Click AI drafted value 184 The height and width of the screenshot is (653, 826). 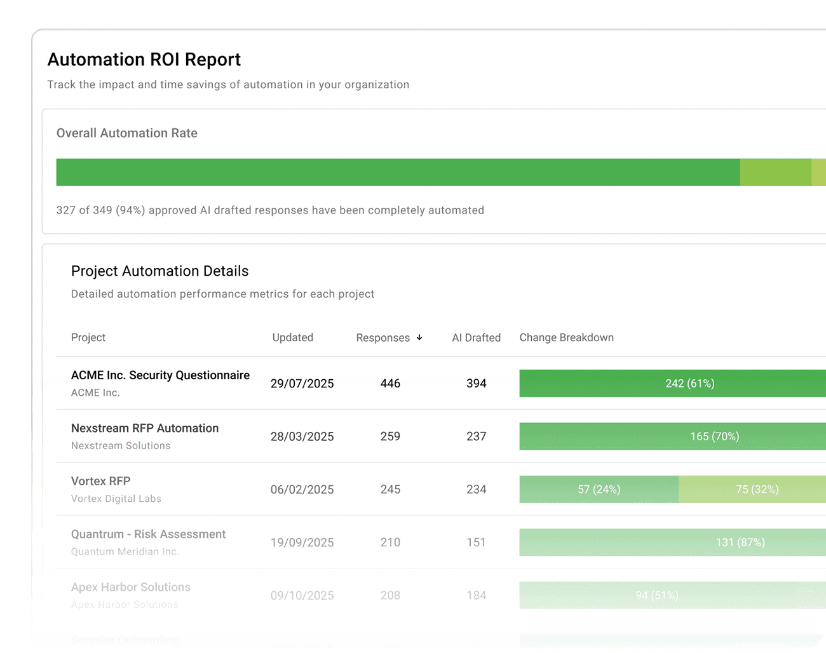pyautogui.click(x=477, y=596)
